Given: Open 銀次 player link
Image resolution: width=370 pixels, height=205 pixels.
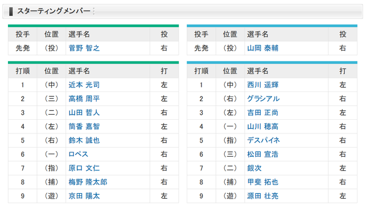Looking at the screenshot, I should click(254, 168).
